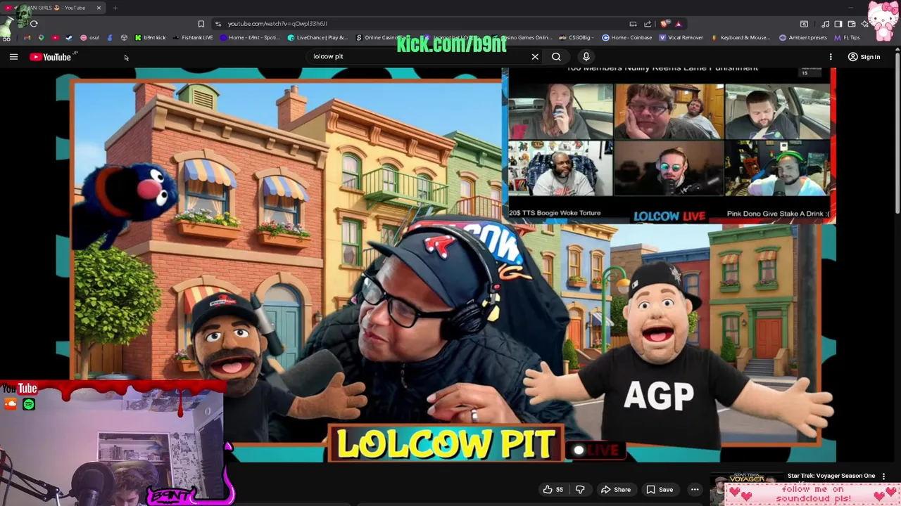The width and height of the screenshot is (901, 506).
Task: Open picture-in-picture/cast icon in address bar
Action: tap(633, 23)
